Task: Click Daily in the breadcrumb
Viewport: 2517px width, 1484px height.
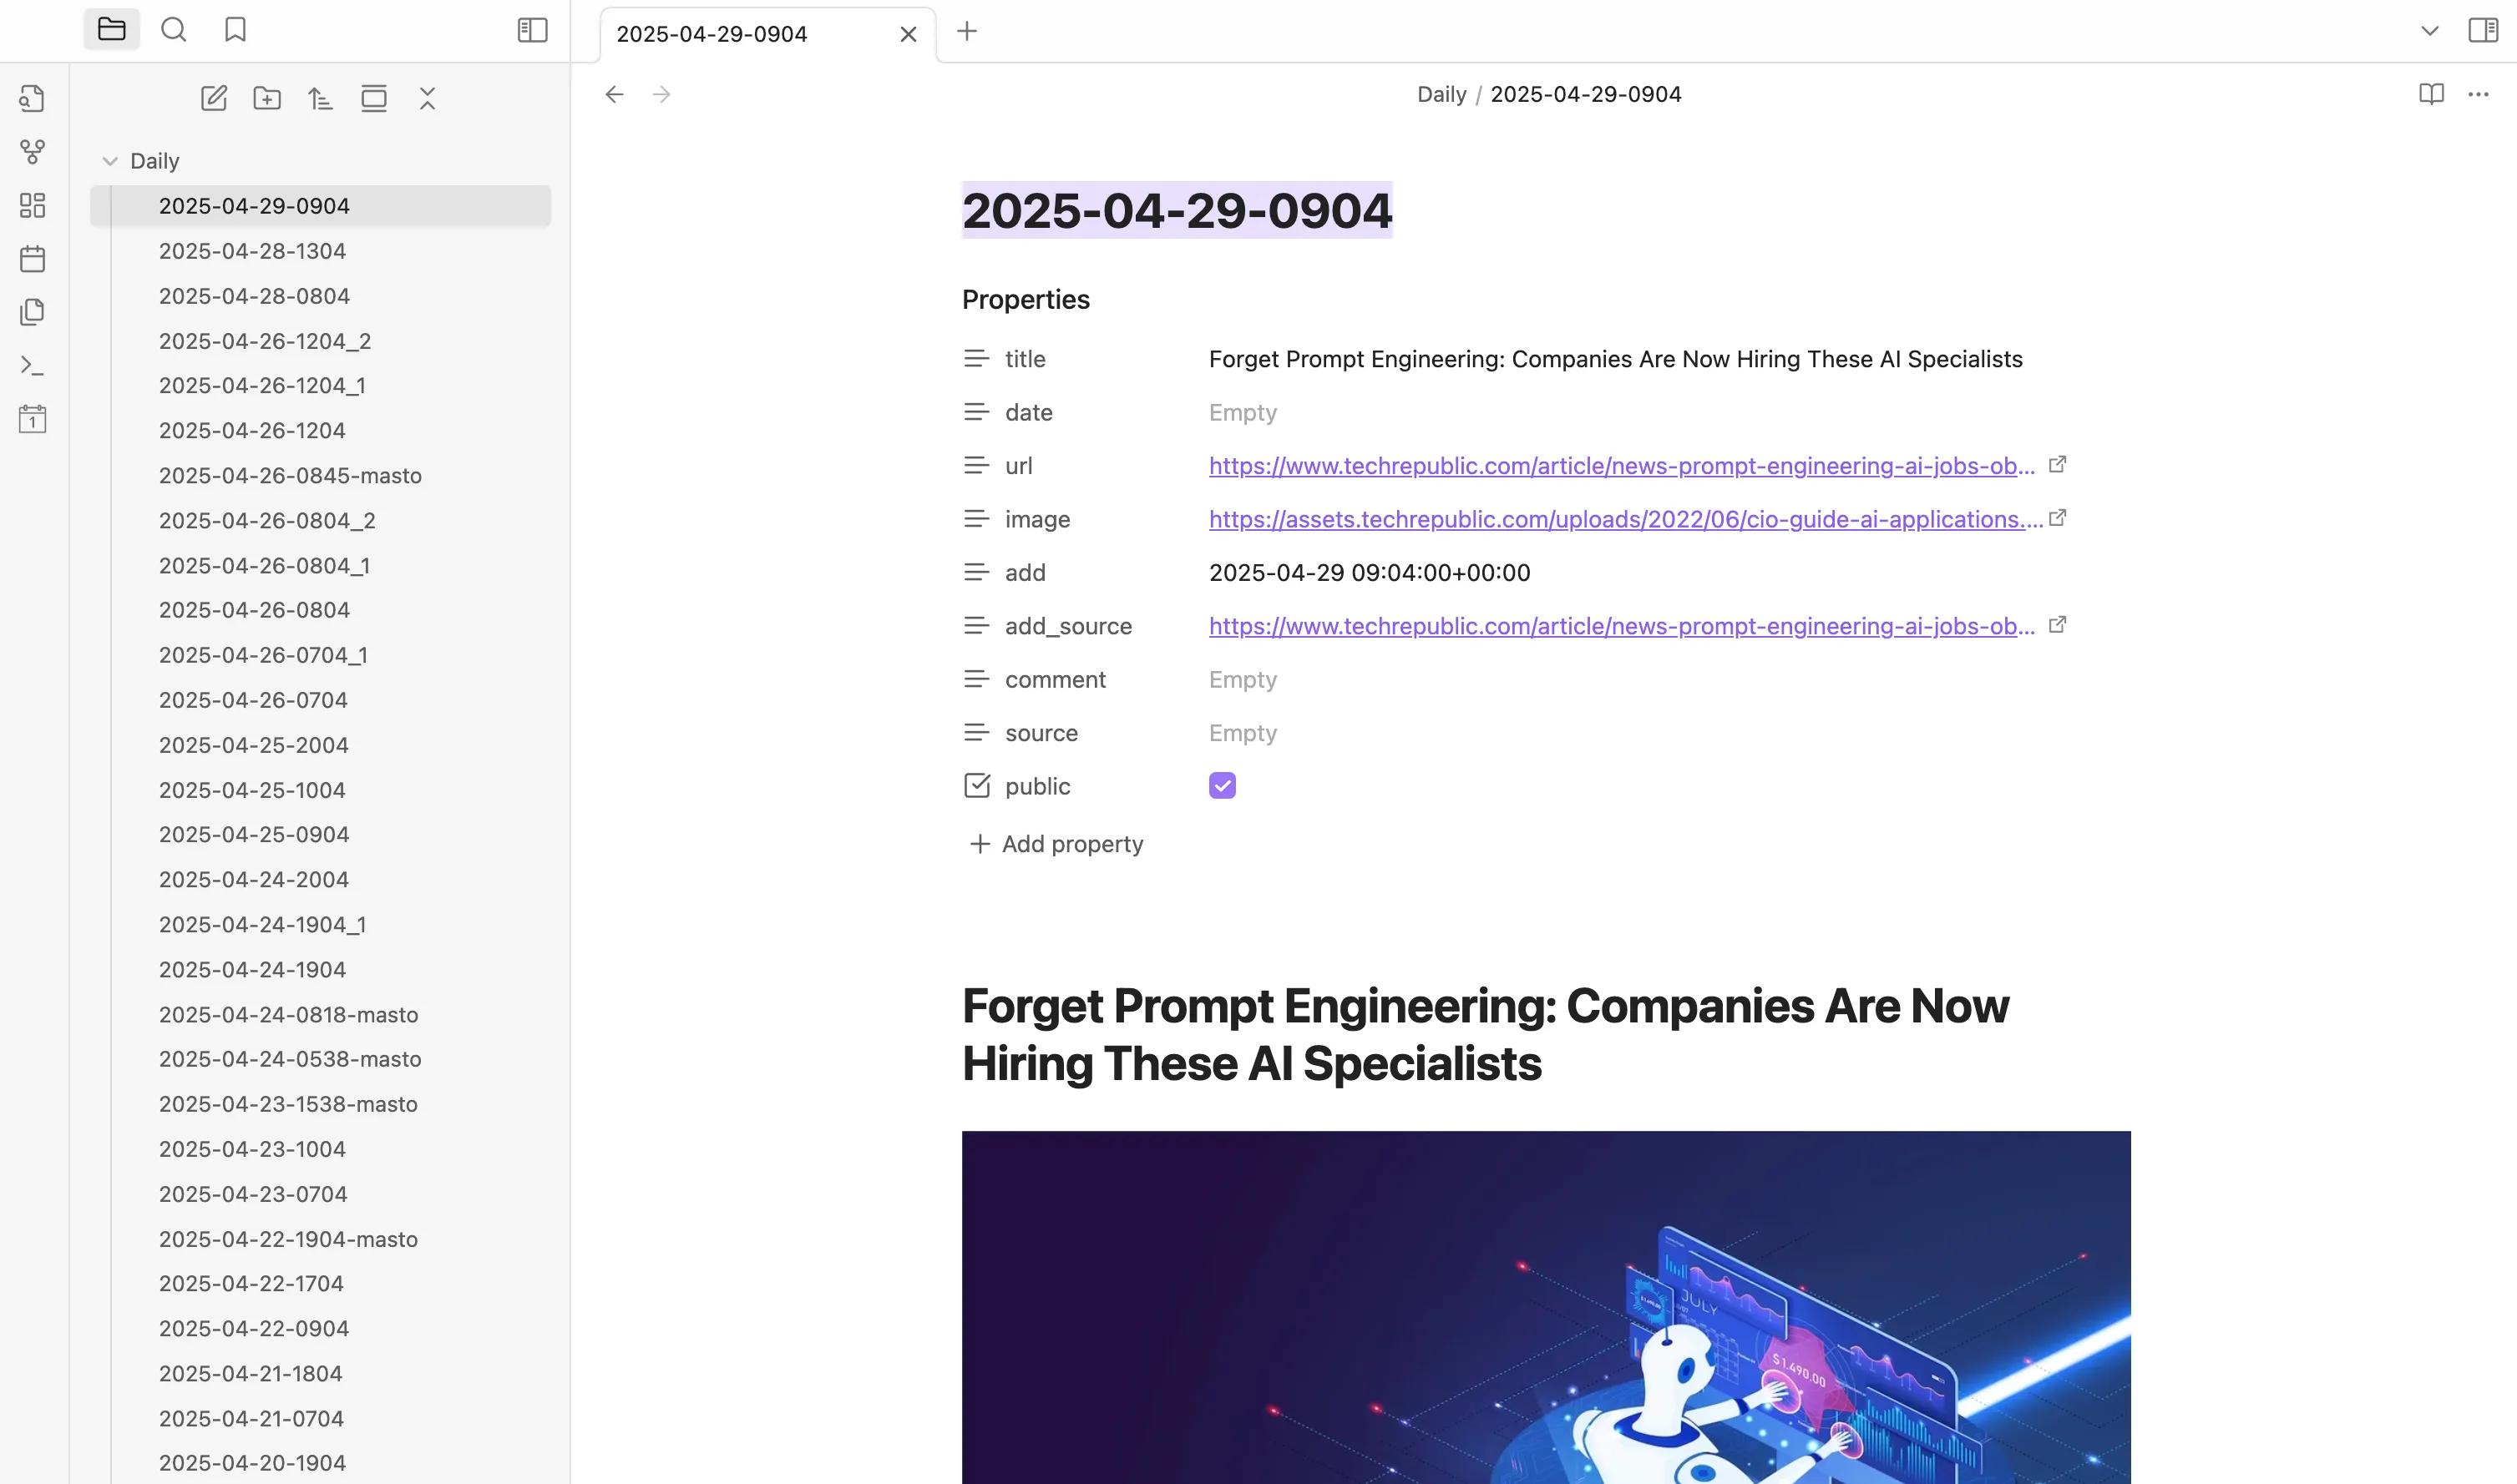Action: coord(1441,94)
